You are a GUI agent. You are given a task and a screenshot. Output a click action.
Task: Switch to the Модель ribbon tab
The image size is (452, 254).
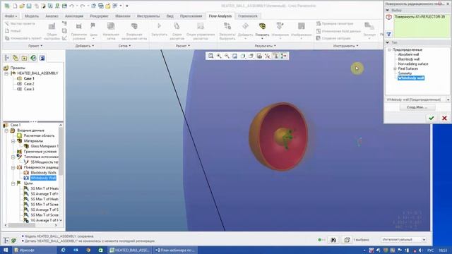click(32, 16)
